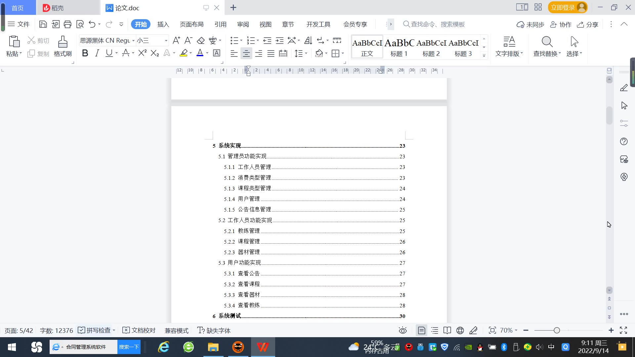Open Find and Replace magnifier icon
The height and width of the screenshot is (357, 635).
pos(547,42)
